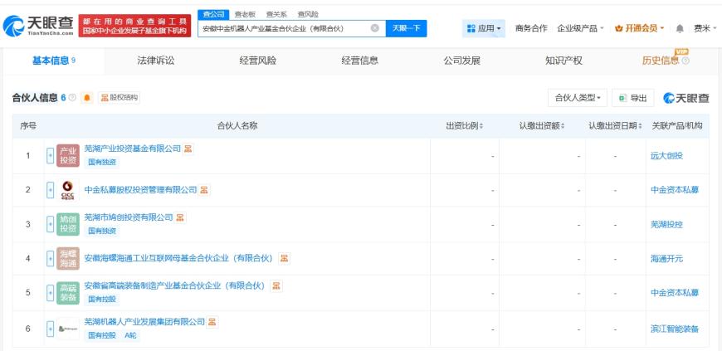Image resolution: width=722 pixels, height=351 pixels.
Task: Open the TianYanCha home logo
Action: (x=38, y=27)
